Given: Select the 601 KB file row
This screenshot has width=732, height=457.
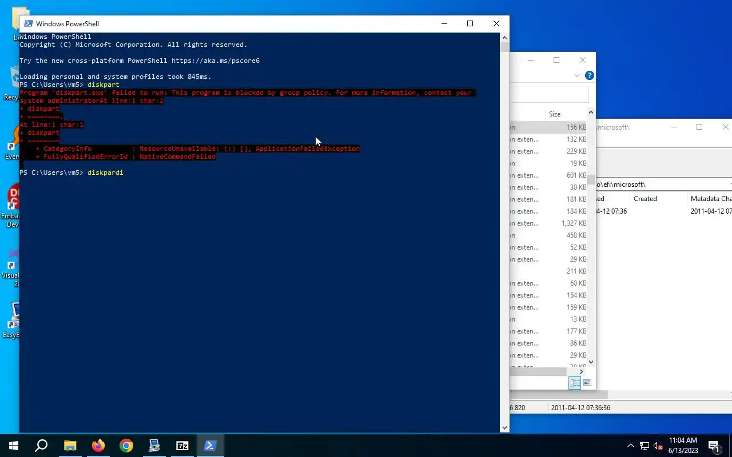Looking at the screenshot, I should coord(548,175).
